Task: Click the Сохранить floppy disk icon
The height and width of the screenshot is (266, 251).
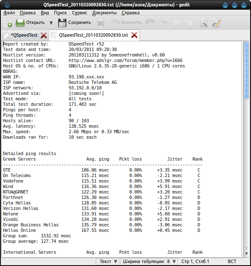Action: (62, 23)
